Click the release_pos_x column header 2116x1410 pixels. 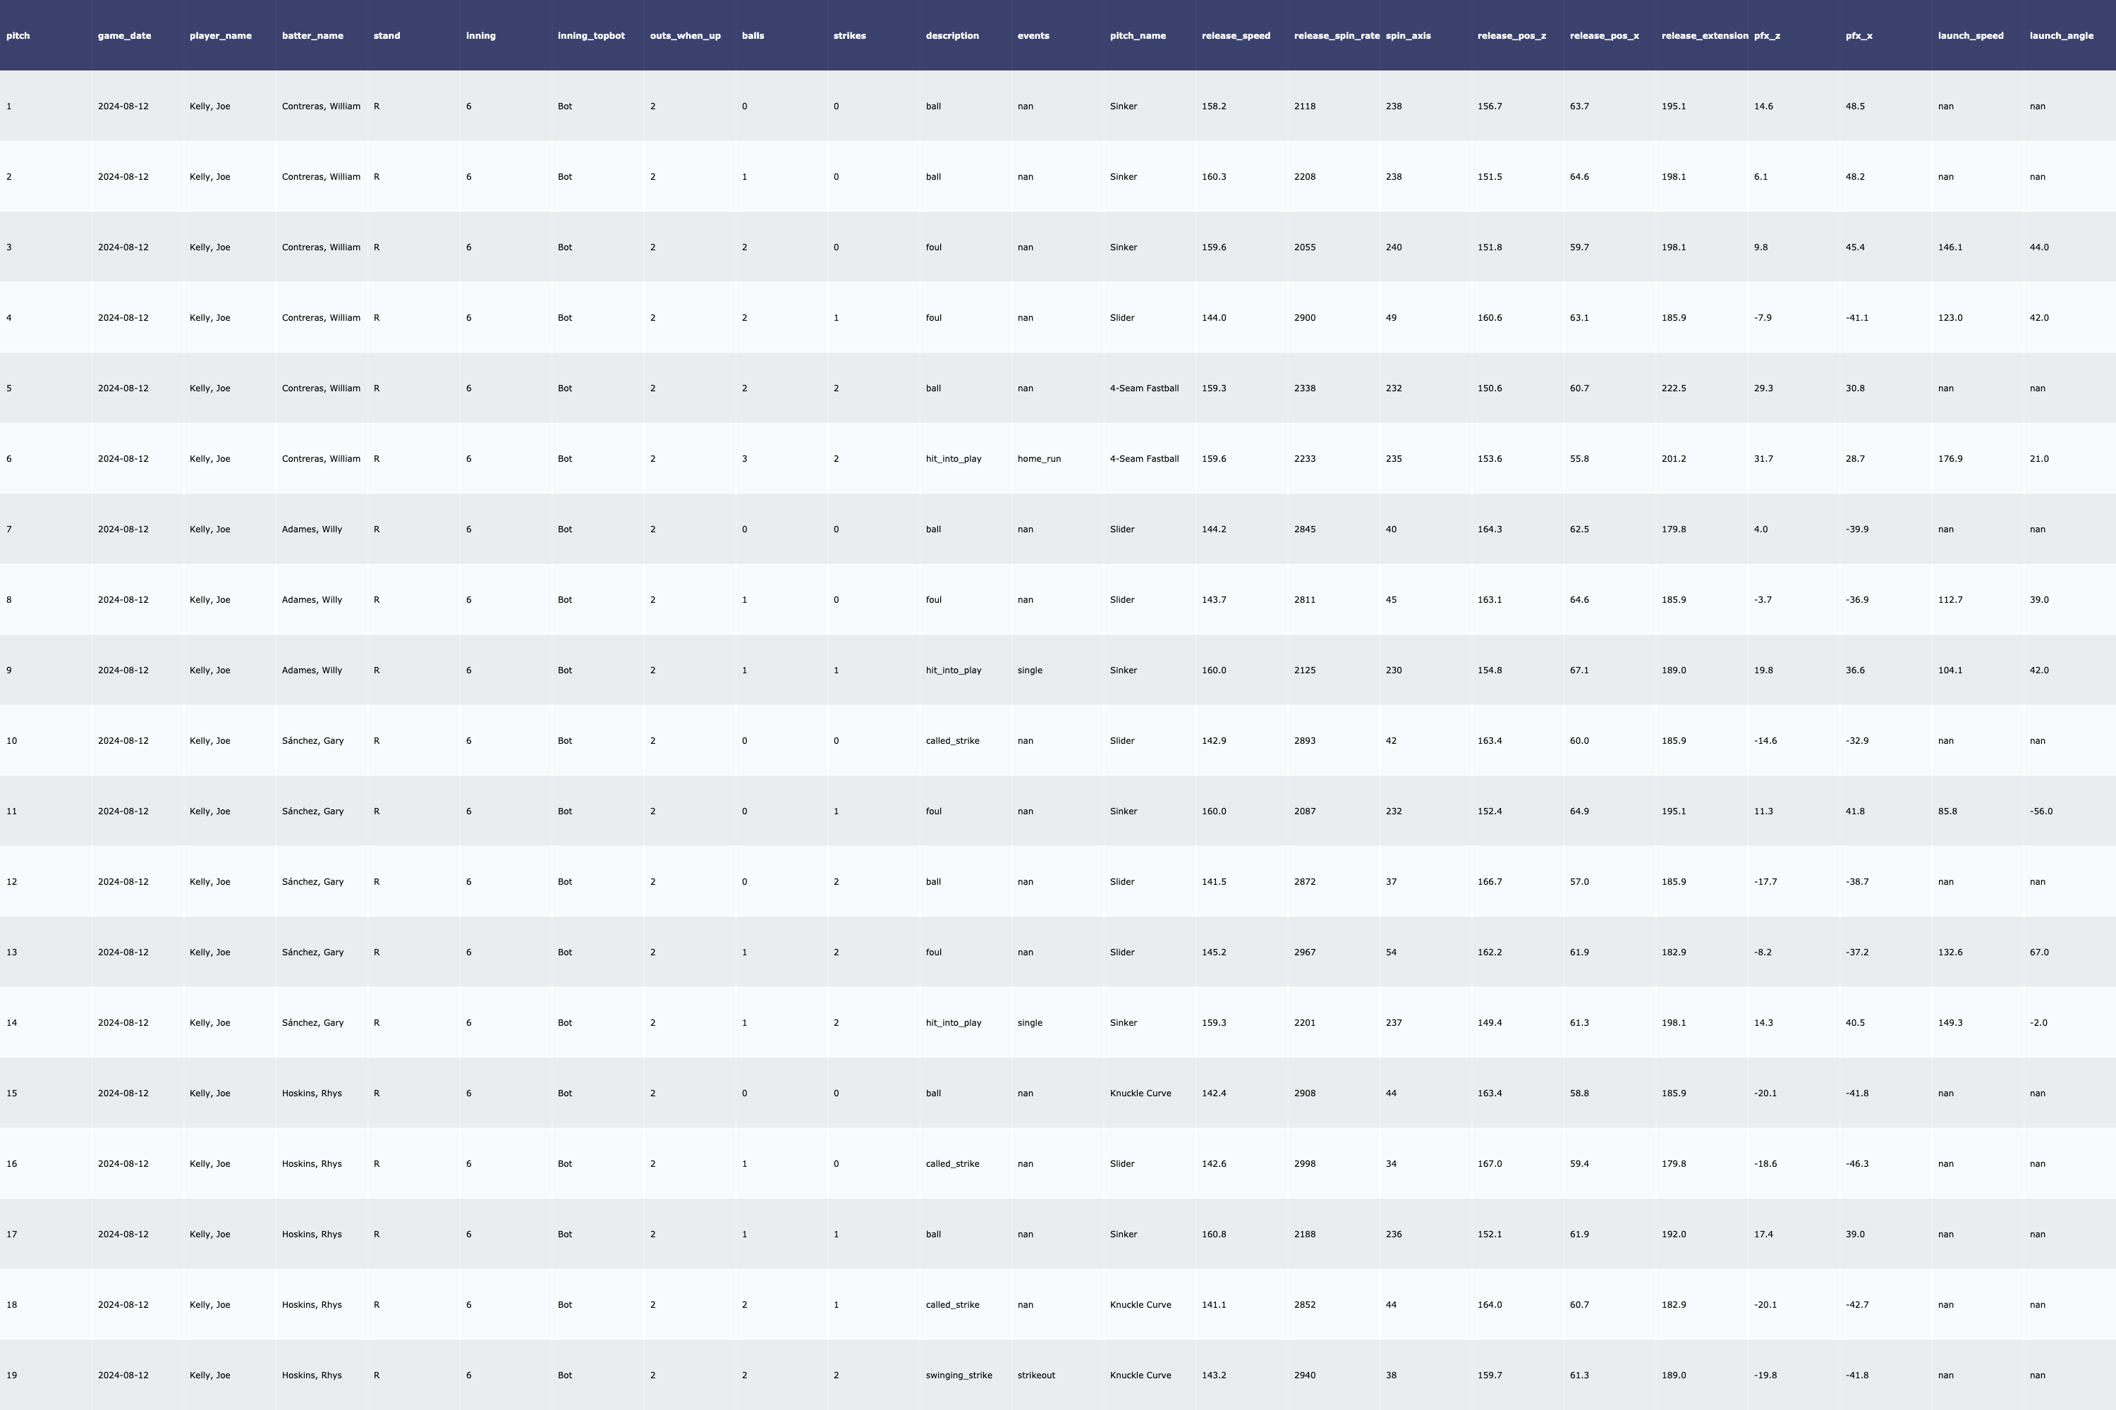coord(1603,36)
